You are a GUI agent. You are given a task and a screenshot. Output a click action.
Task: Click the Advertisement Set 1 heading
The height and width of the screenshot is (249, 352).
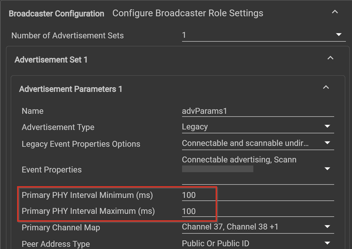pos(51,60)
